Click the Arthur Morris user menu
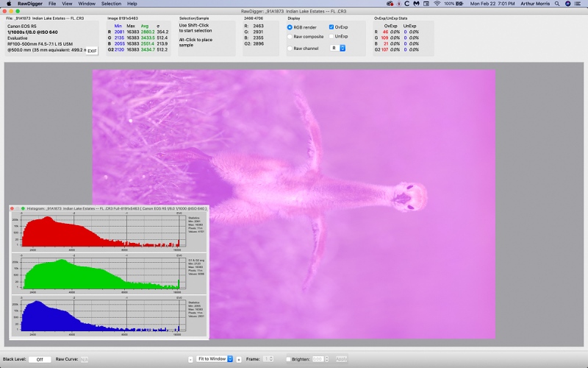This screenshot has height=368, width=588. click(535, 4)
